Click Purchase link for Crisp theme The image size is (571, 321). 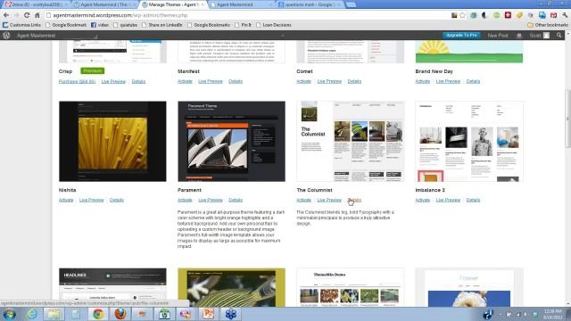[x=77, y=81]
